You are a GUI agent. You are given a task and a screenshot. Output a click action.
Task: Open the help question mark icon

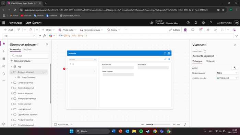point(211,23)
